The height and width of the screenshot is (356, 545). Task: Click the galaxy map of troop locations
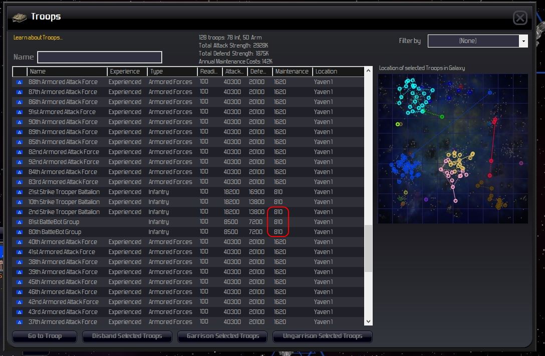coord(453,148)
